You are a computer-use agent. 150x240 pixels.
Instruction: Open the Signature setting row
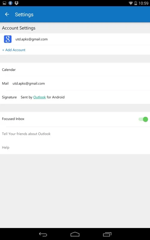click(75, 97)
